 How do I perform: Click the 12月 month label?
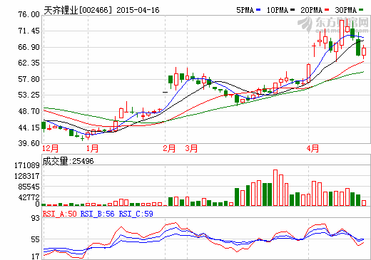click(50, 149)
